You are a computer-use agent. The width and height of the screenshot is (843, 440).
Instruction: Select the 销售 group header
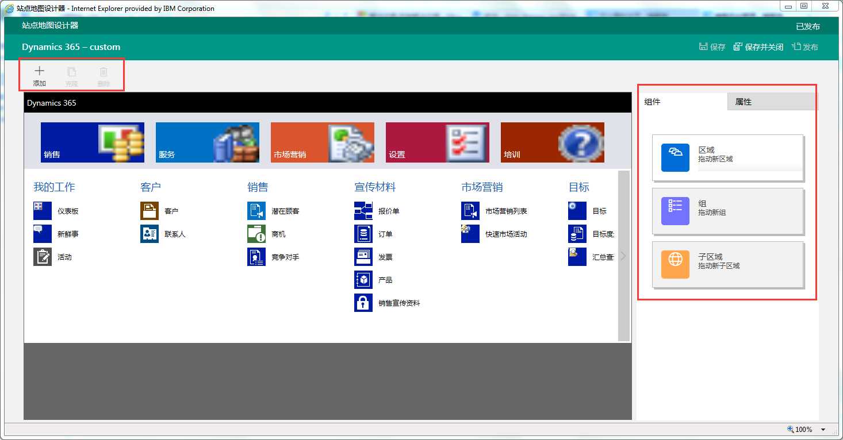tap(258, 187)
